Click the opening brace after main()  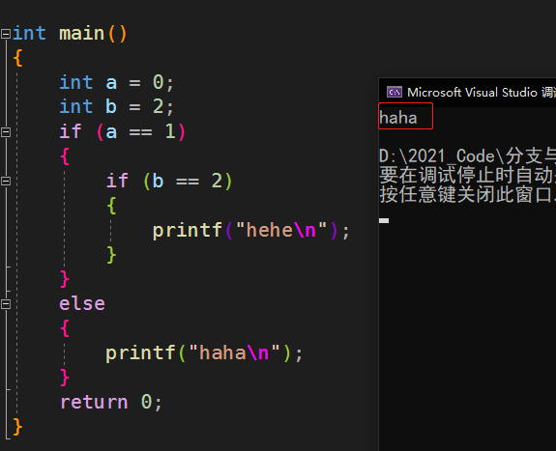coord(18,58)
